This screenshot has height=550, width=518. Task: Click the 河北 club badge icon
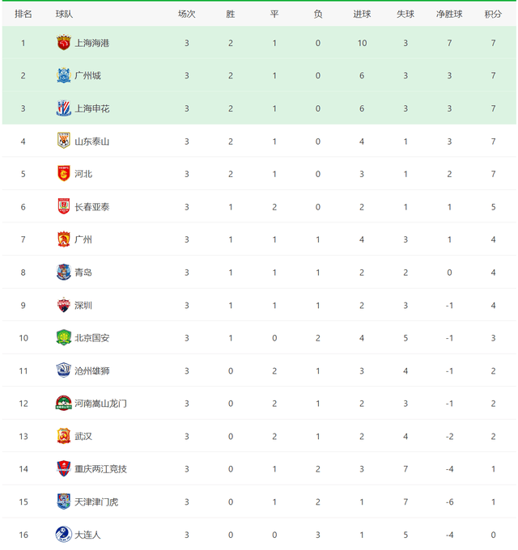click(x=63, y=174)
